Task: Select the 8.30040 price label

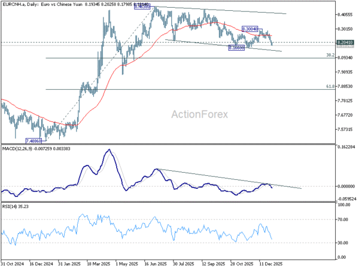Action: [x=250, y=29]
